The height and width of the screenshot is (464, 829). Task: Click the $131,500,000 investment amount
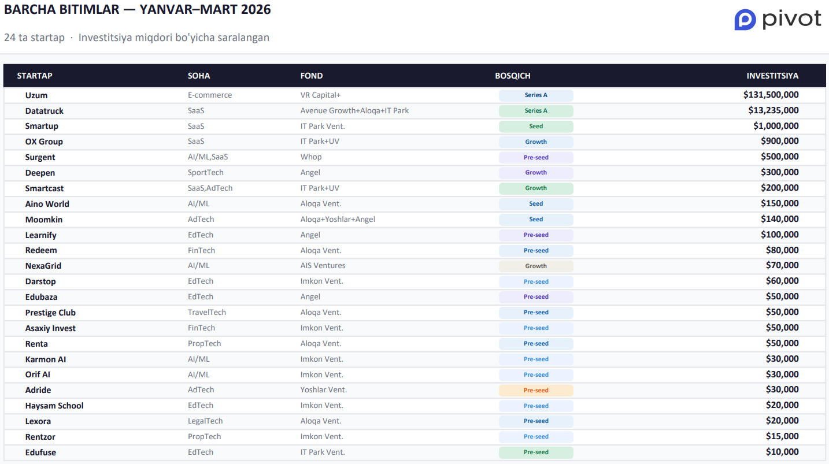pos(771,95)
